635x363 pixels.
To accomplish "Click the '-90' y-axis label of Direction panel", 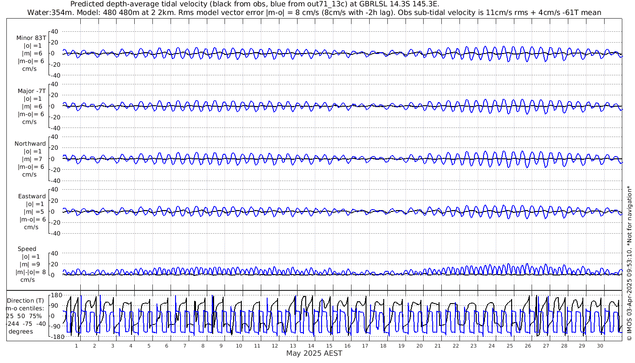I will click(55, 327).
